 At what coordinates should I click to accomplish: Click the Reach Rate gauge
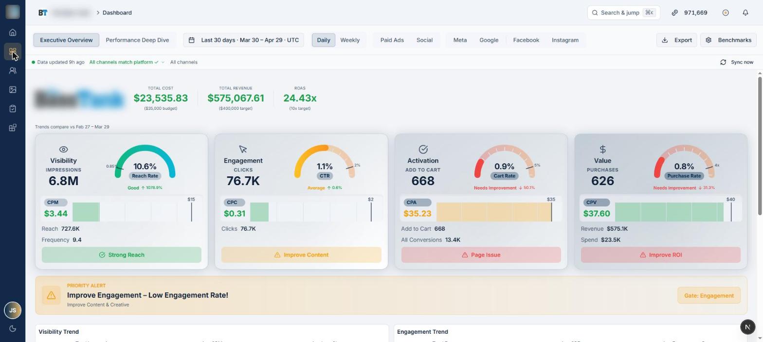[145, 163]
